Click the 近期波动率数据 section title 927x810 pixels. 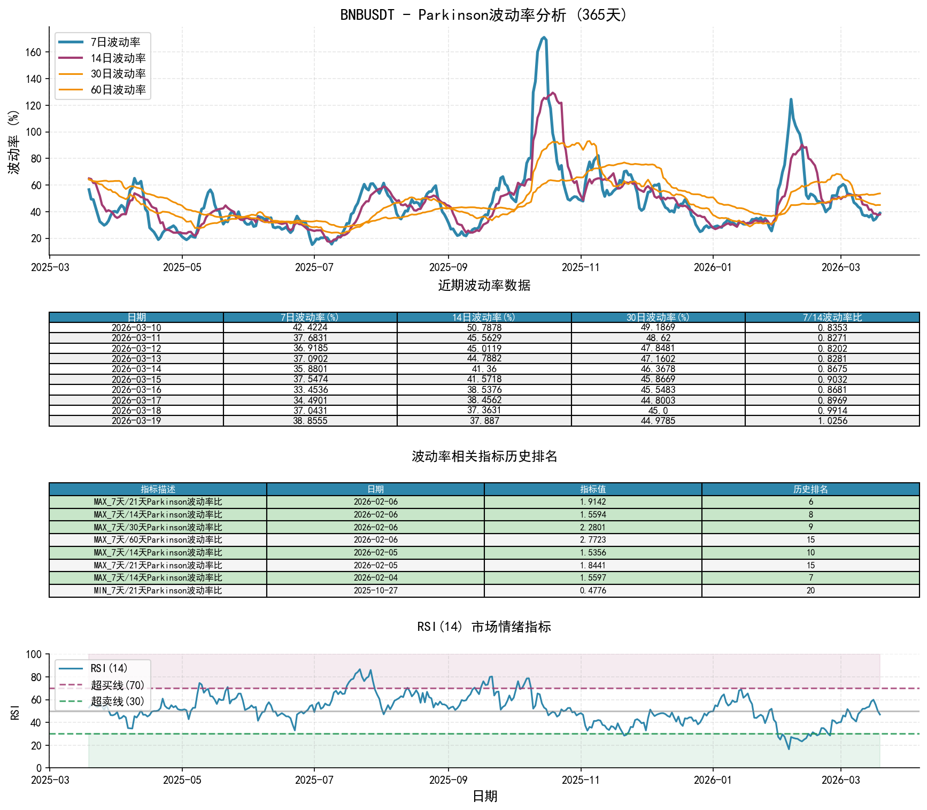click(x=484, y=286)
